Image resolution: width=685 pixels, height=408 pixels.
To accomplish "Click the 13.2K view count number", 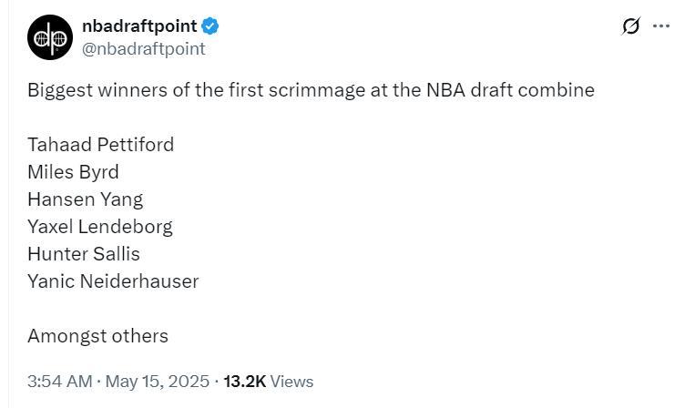I will point(244,382).
